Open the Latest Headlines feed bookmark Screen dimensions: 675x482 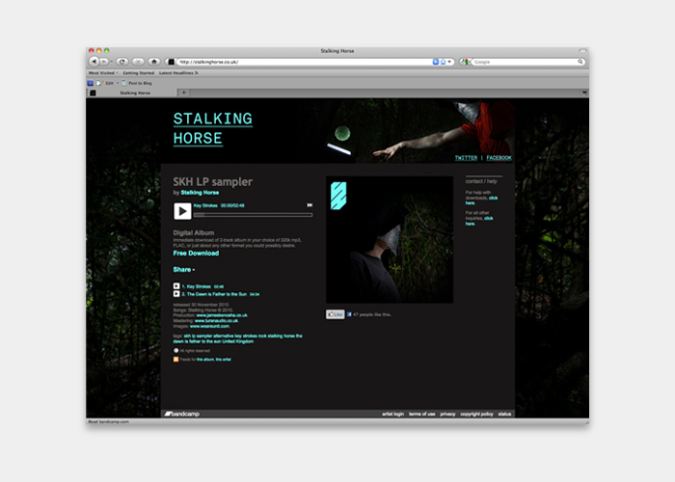tap(178, 72)
